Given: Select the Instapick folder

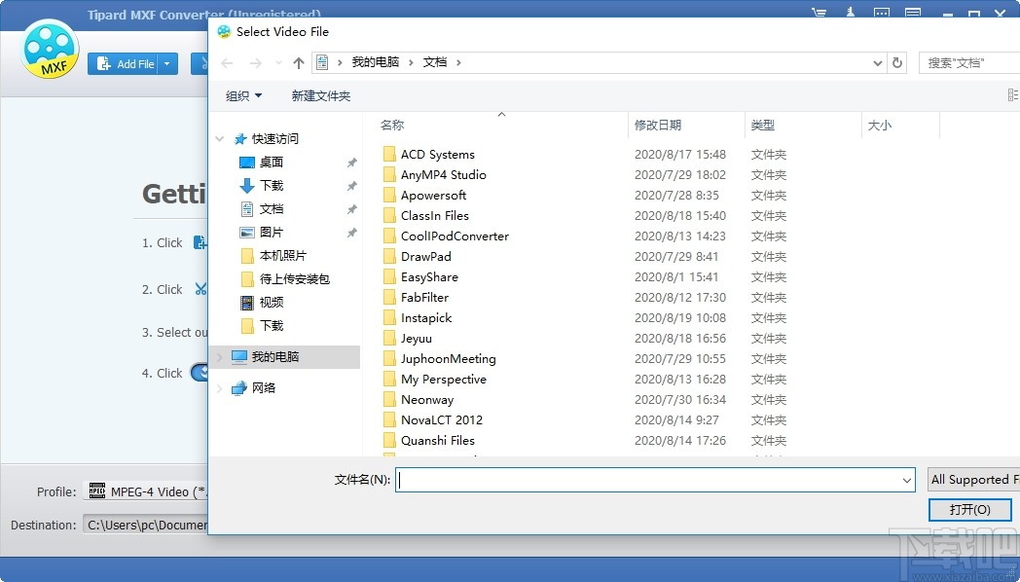Looking at the screenshot, I should 426,318.
